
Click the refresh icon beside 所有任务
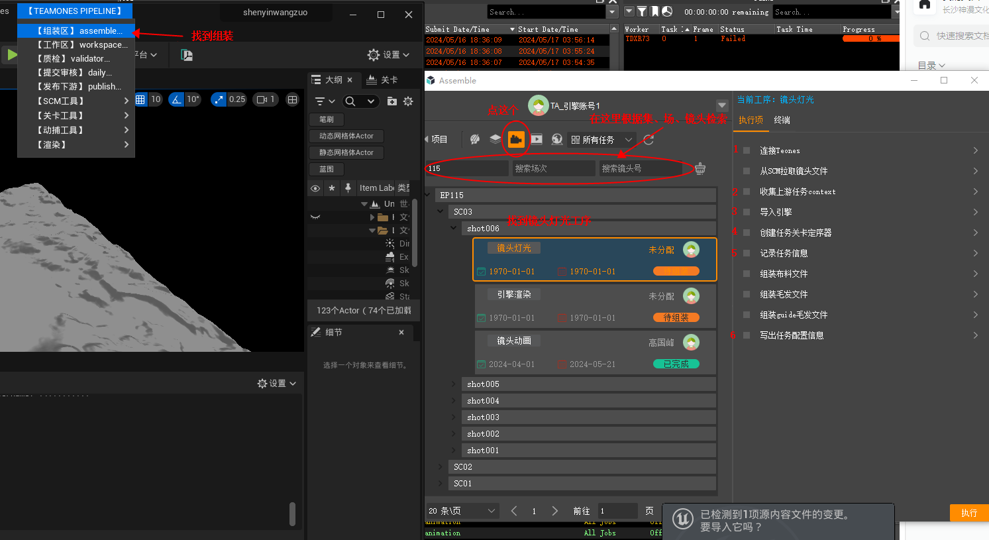(x=649, y=139)
